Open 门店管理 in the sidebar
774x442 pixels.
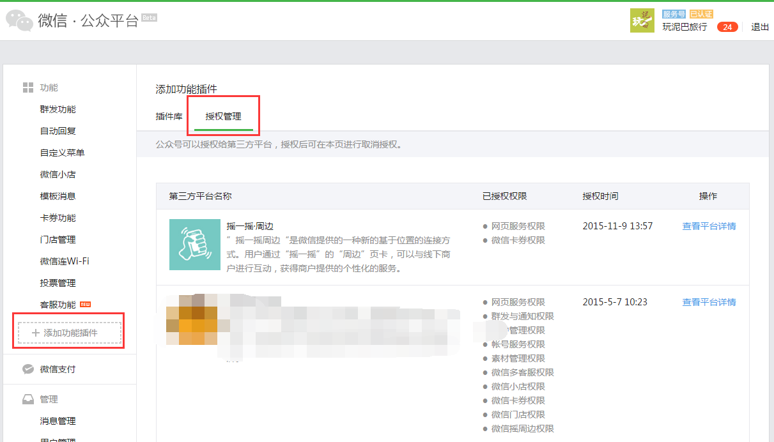coord(58,240)
